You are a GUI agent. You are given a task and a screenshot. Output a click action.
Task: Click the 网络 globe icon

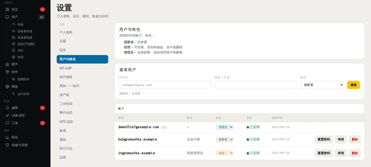click(7, 87)
